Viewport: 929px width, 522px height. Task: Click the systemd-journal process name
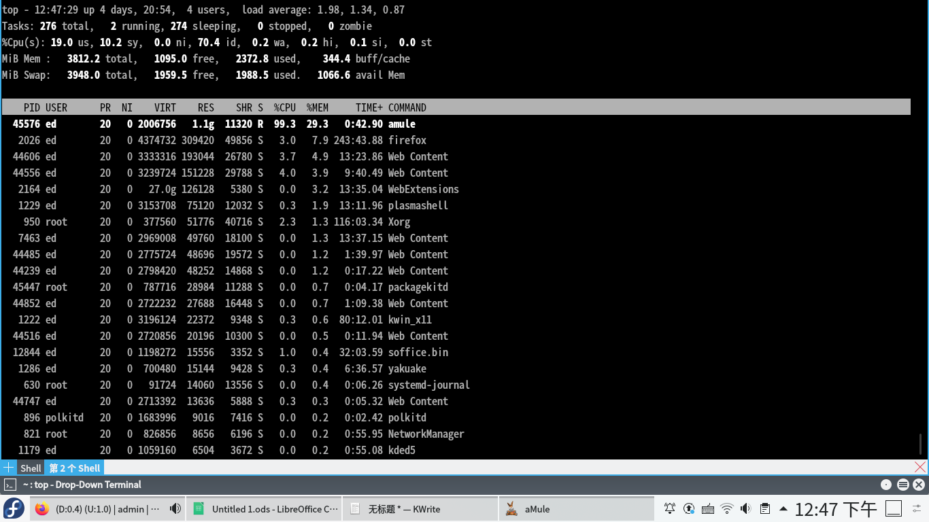[429, 385]
